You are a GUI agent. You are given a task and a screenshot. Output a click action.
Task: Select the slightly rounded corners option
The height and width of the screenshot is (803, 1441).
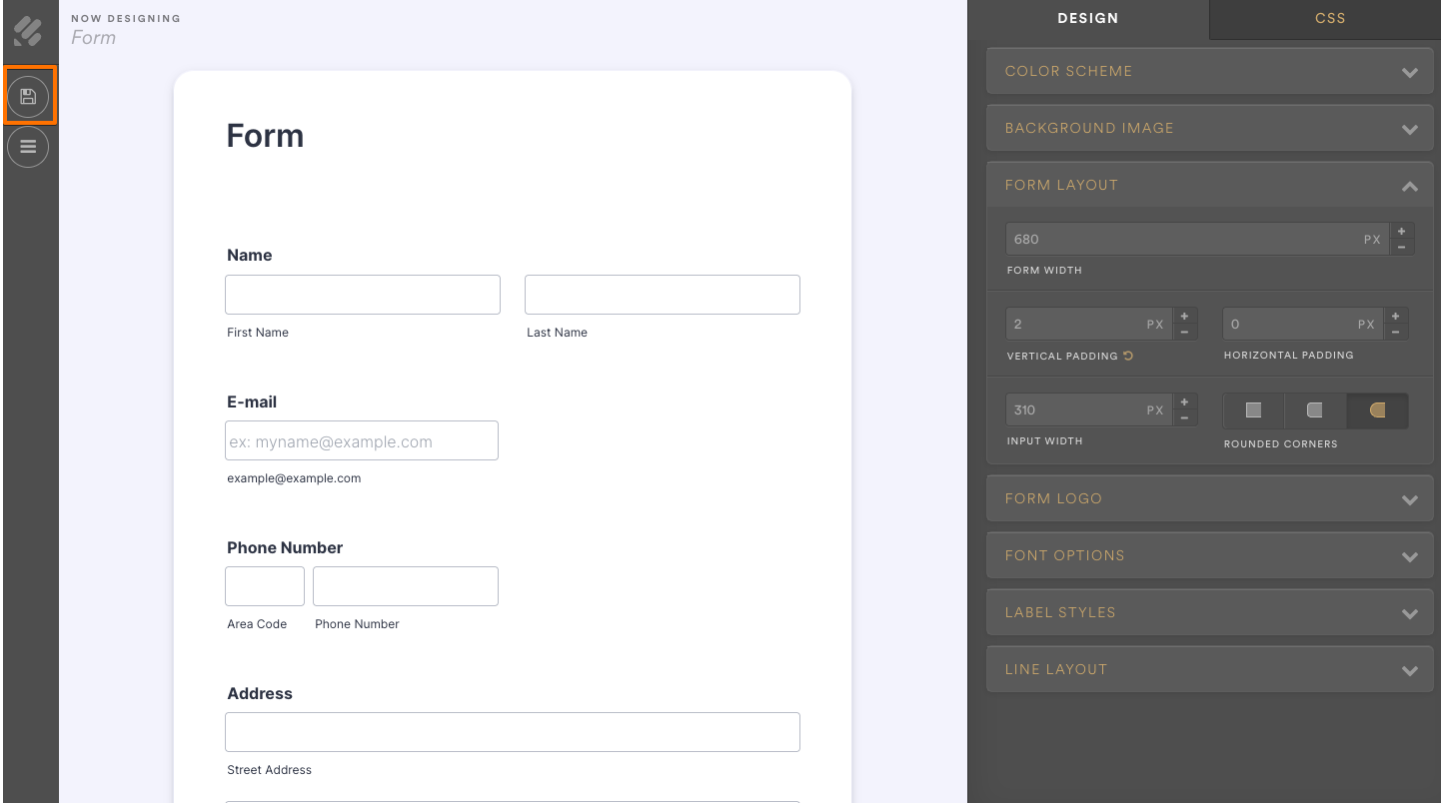point(1315,410)
